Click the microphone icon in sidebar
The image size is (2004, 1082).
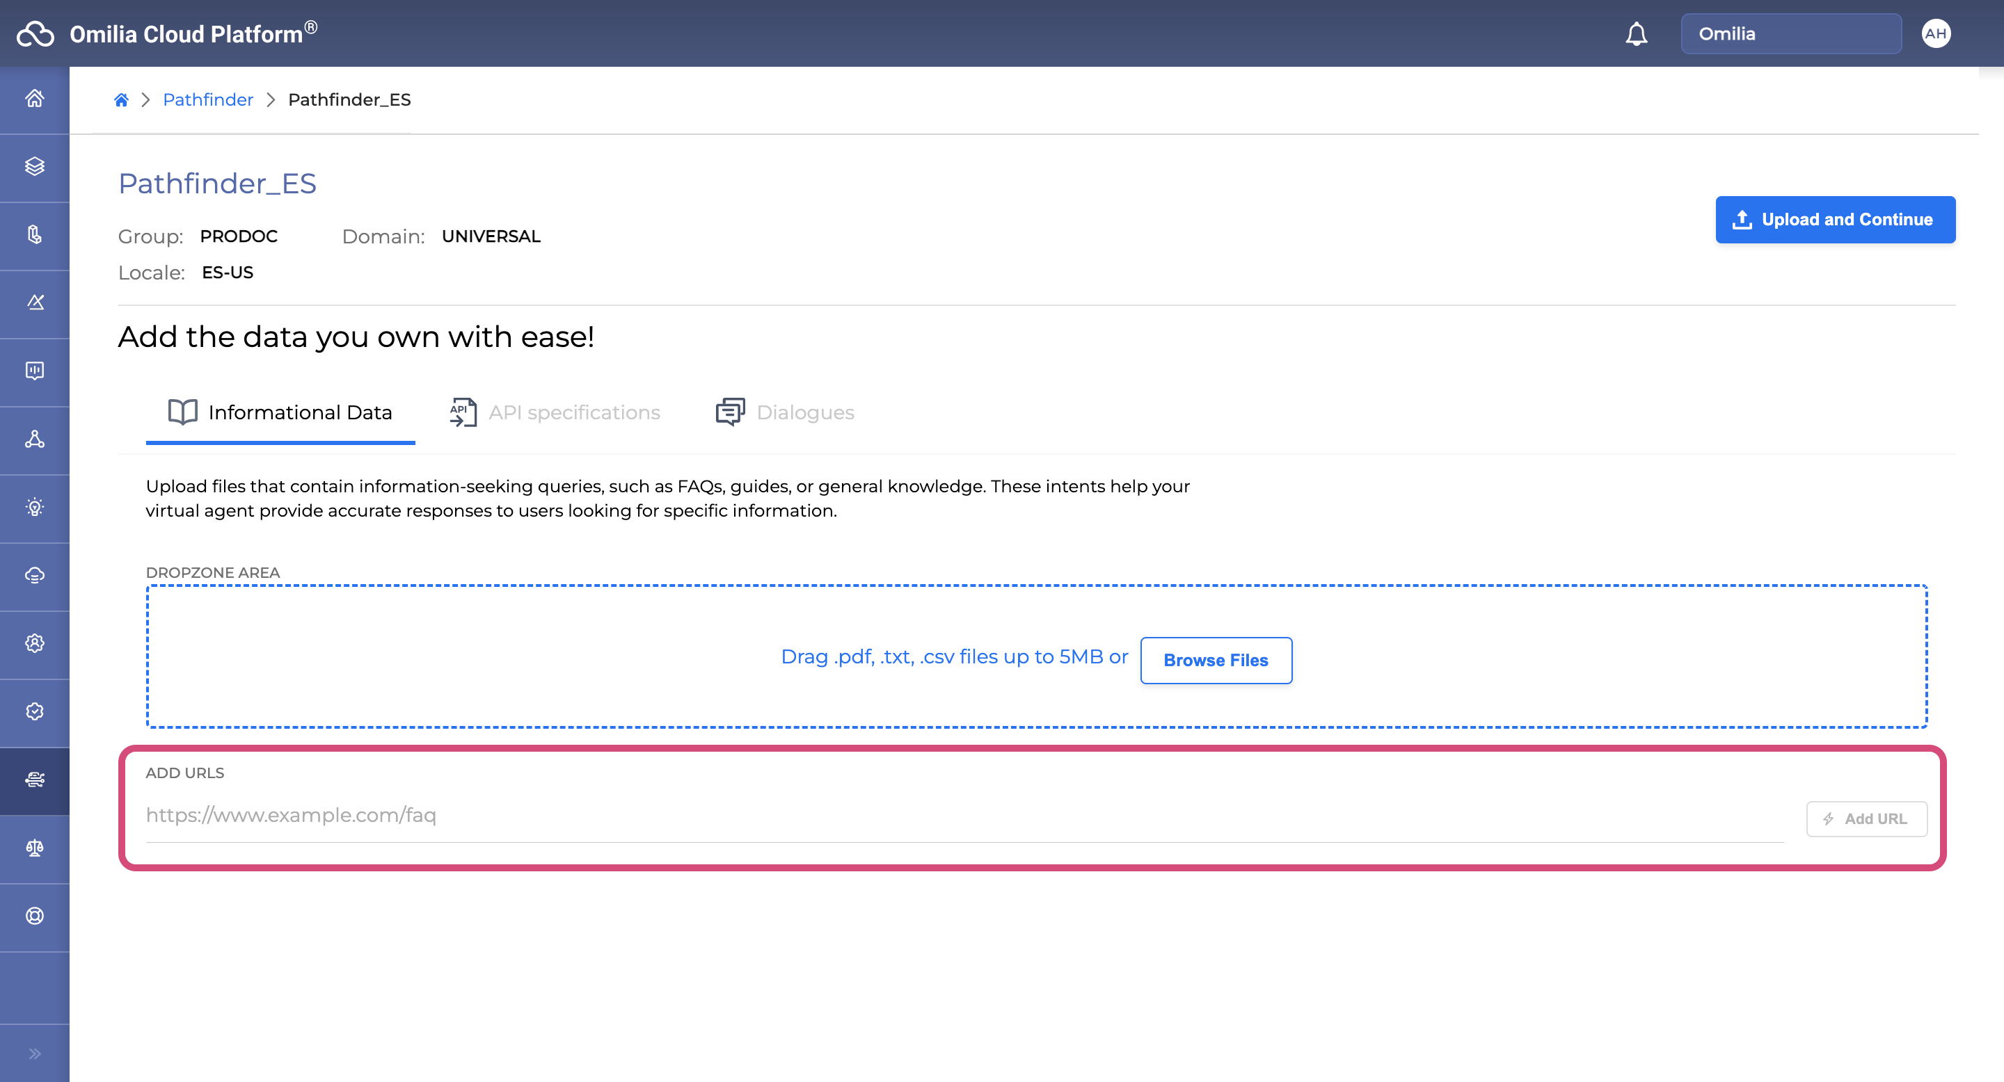tap(34, 235)
